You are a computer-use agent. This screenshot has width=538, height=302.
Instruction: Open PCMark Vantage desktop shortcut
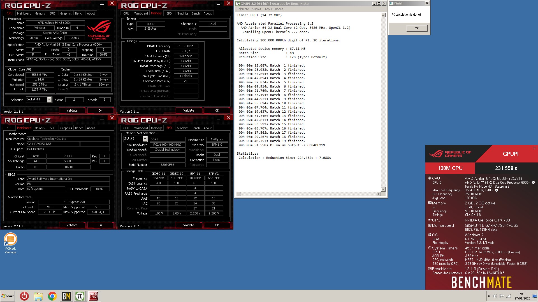point(10,243)
